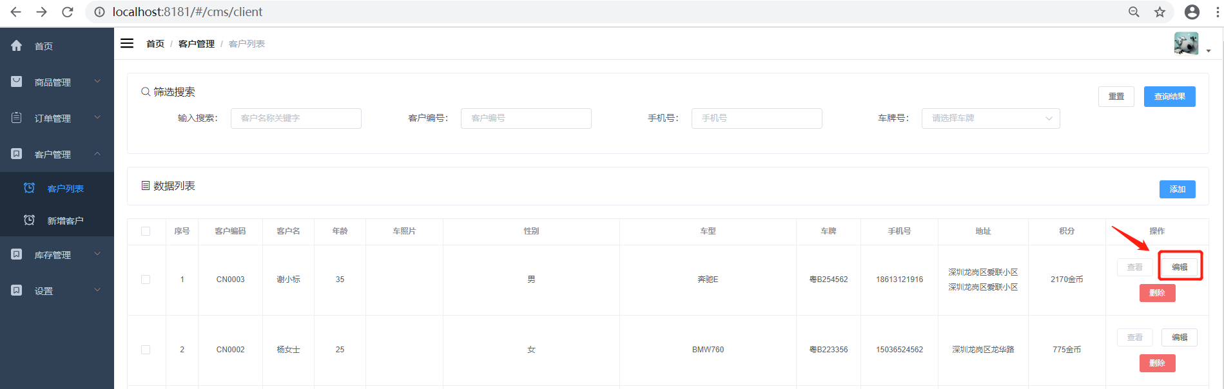
Task: Collapse the 客户管理 menu chevron
Action: click(97, 153)
